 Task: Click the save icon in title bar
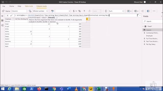pyautogui.click(x=3, y=2)
